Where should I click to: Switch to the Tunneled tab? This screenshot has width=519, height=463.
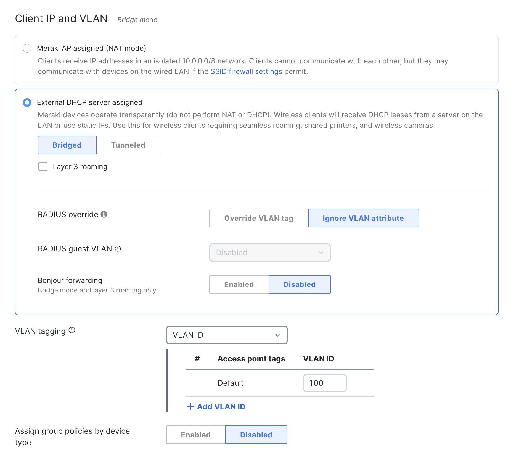coord(128,145)
